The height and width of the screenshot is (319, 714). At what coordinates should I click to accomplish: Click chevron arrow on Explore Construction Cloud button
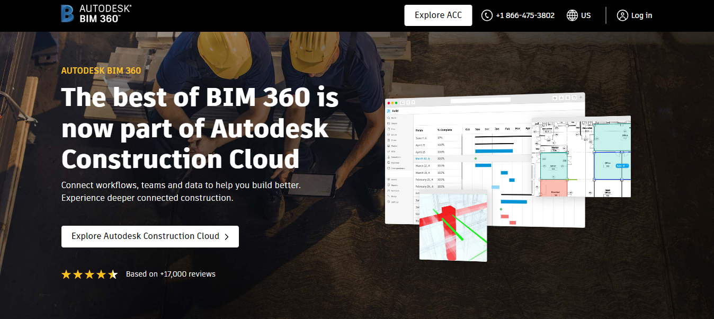click(227, 237)
